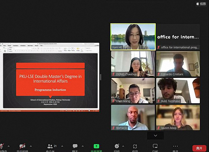Open the chat panel icon
Screen dimensions: 209x152
(x=75, y=146)
